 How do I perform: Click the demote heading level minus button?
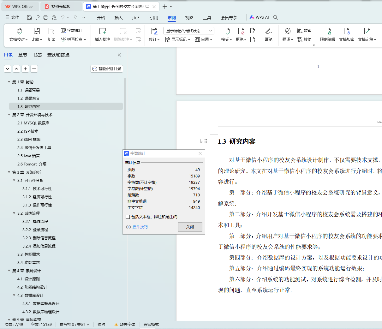(x=34, y=69)
